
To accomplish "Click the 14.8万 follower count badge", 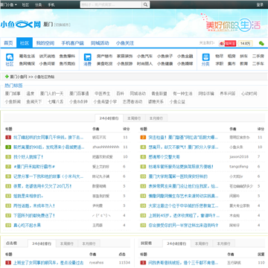I will (x=245, y=44).
